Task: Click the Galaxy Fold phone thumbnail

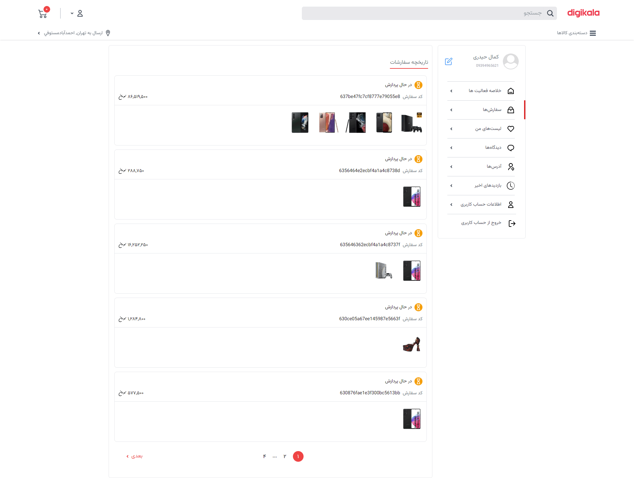Action: 300,123
